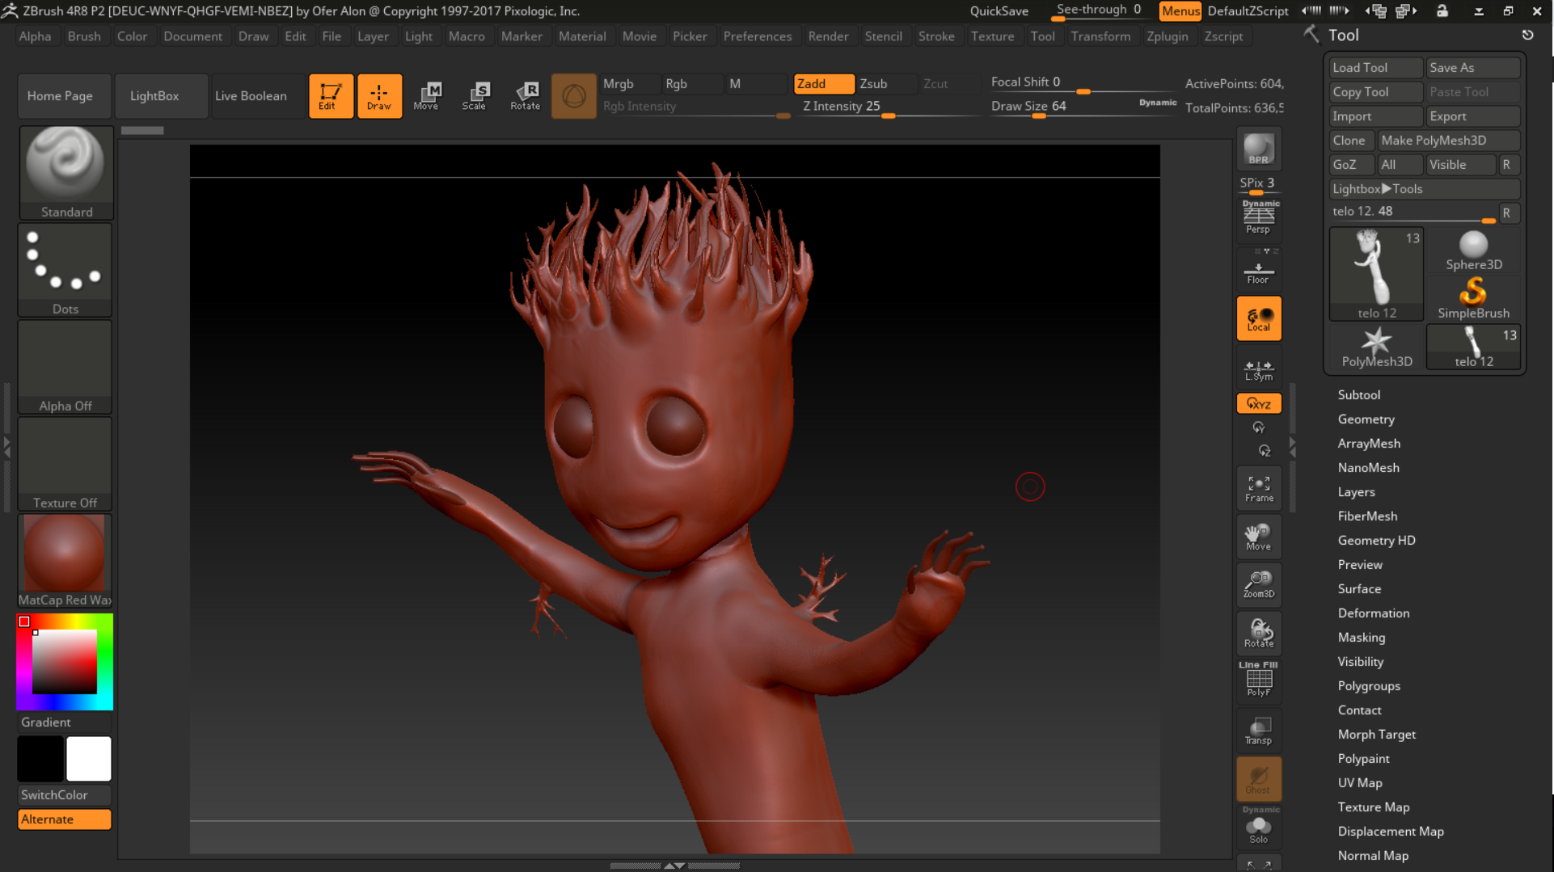Screen dimensions: 1554x872
Task: Toggle Persp perspective view
Action: [x=1258, y=219]
